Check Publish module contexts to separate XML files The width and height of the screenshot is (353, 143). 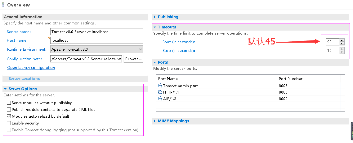point(9,110)
